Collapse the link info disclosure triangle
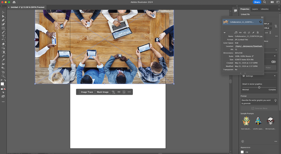 click(224, 32)
